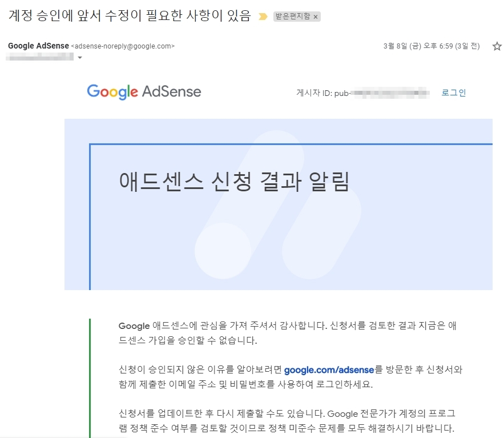Click the yellow importance marker icon

click(263, 17)
